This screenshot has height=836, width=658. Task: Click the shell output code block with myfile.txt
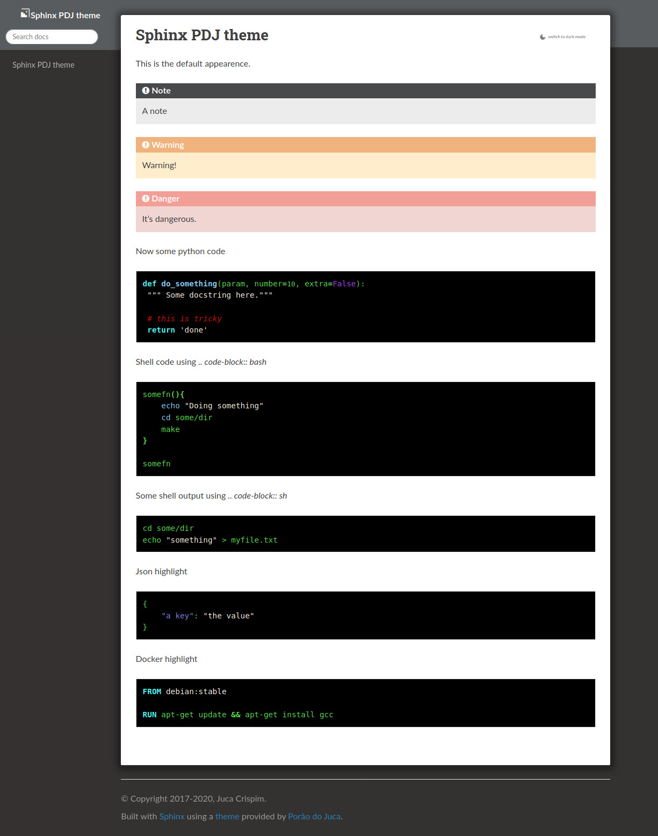tap(365, 534)
